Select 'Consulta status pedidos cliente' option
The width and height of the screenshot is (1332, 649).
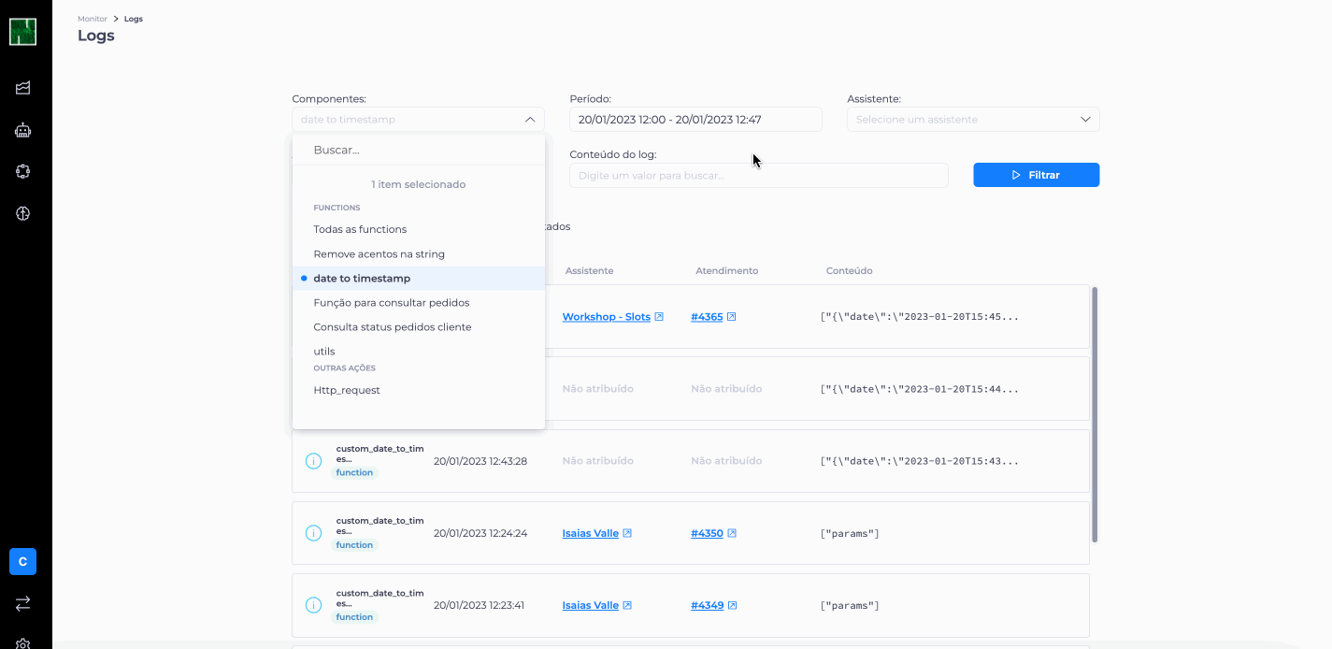(392, 327)
